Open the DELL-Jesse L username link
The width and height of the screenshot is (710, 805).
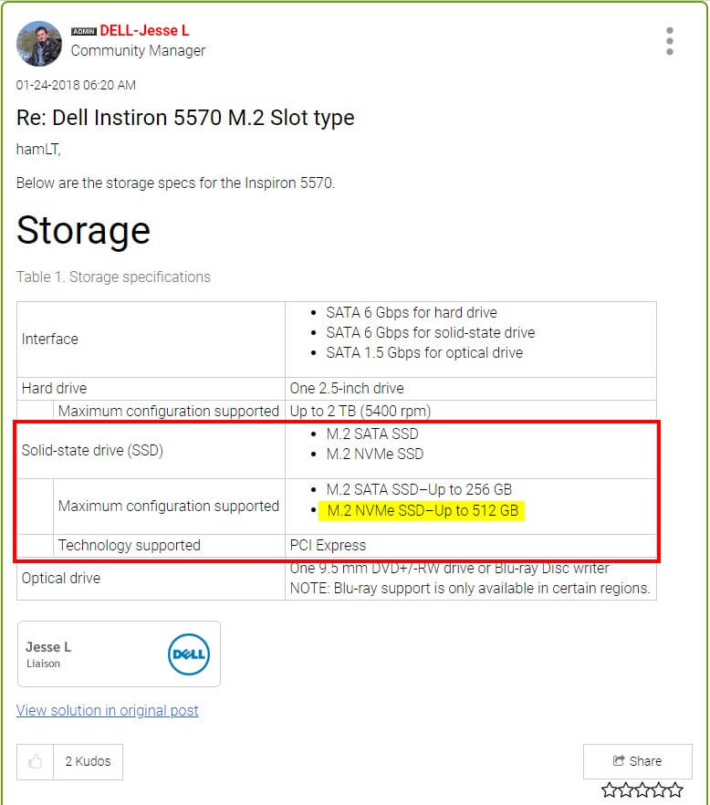[144, 31]
